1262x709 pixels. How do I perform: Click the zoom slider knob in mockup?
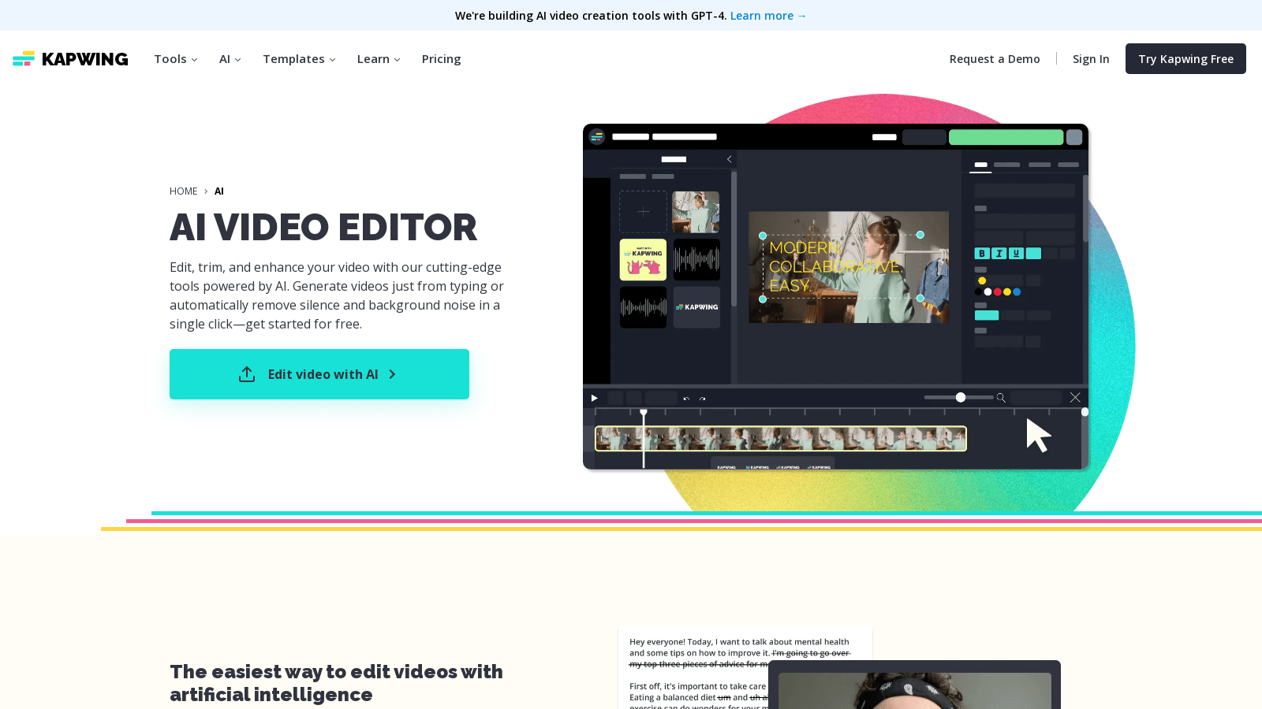961,397
